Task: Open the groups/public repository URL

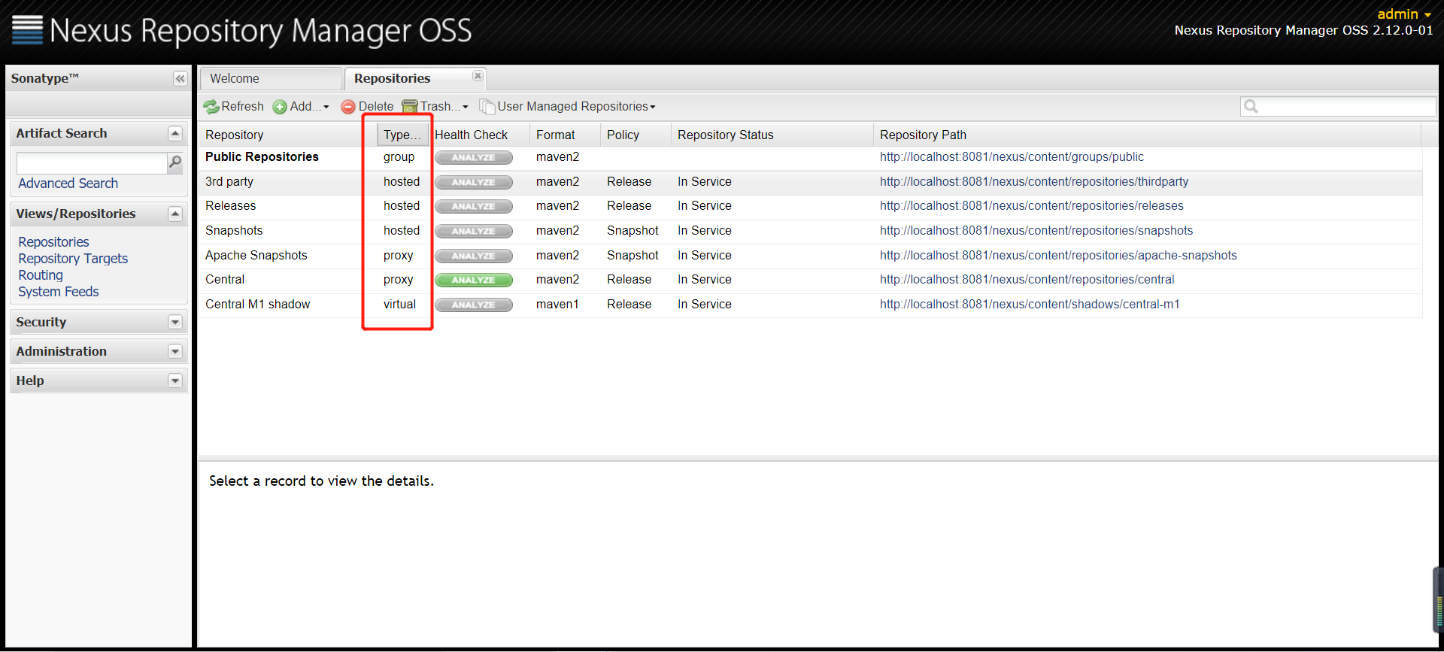Action: tap(1012, 157)
